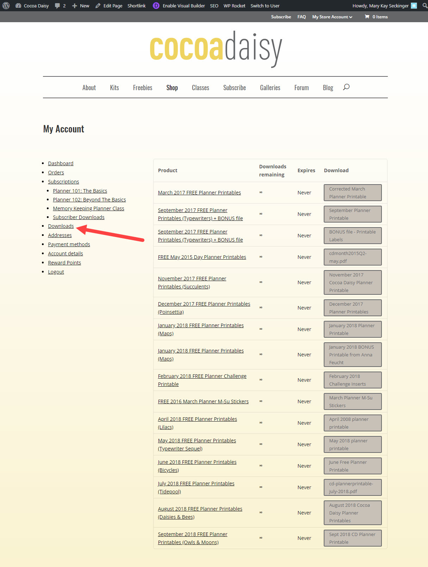The height and width of the screenshot is (567, 428).
Task: Open the Kits menu item
Action: coord(114,88)
